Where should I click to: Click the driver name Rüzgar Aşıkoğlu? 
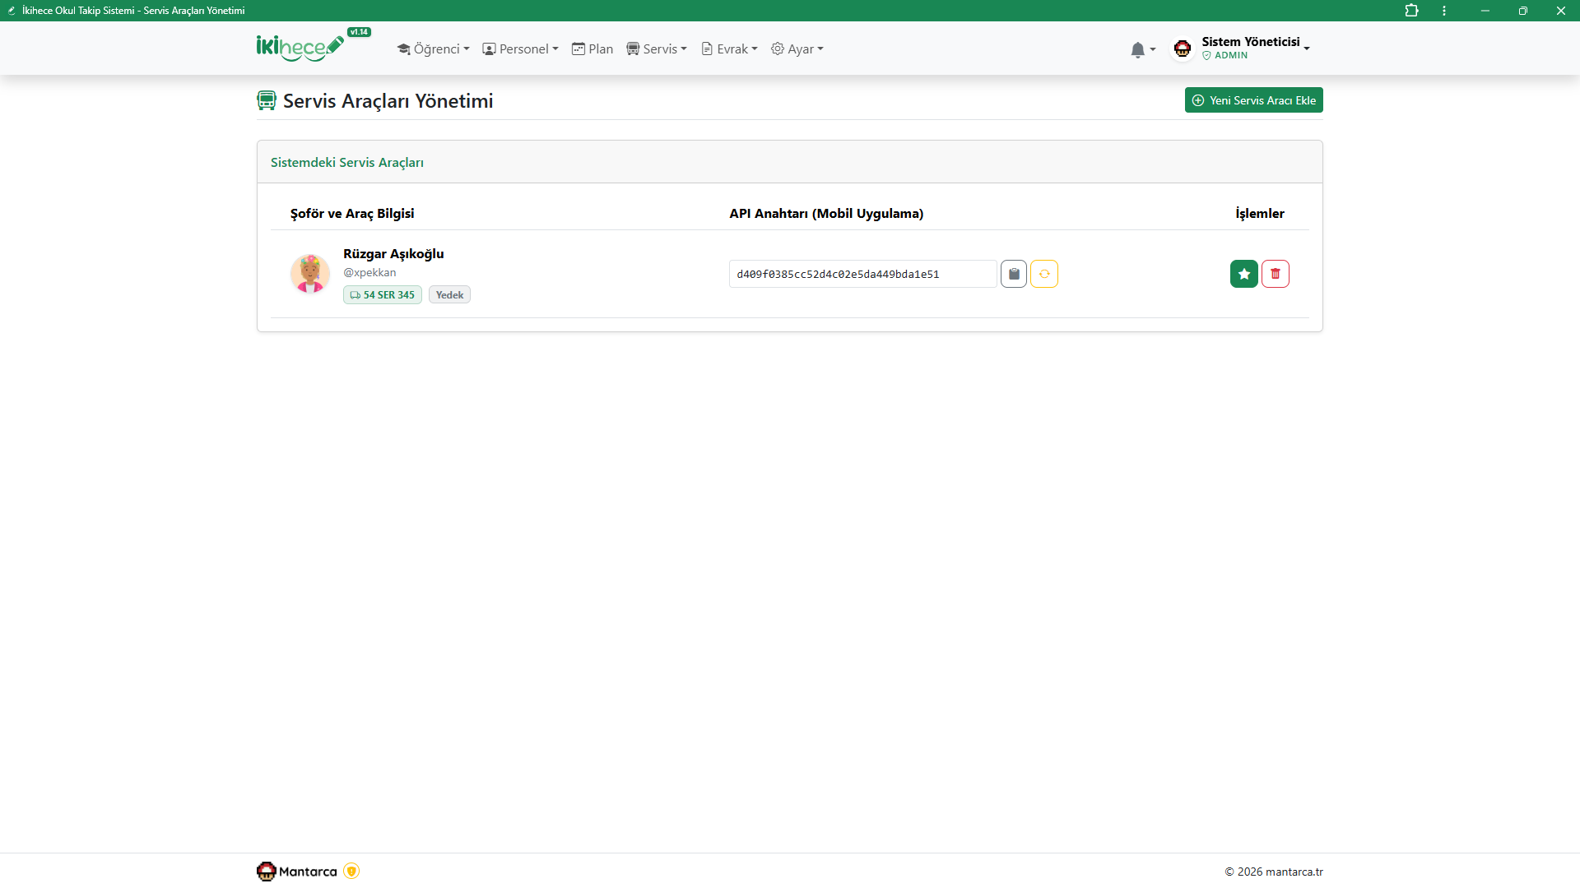point(393,254)
